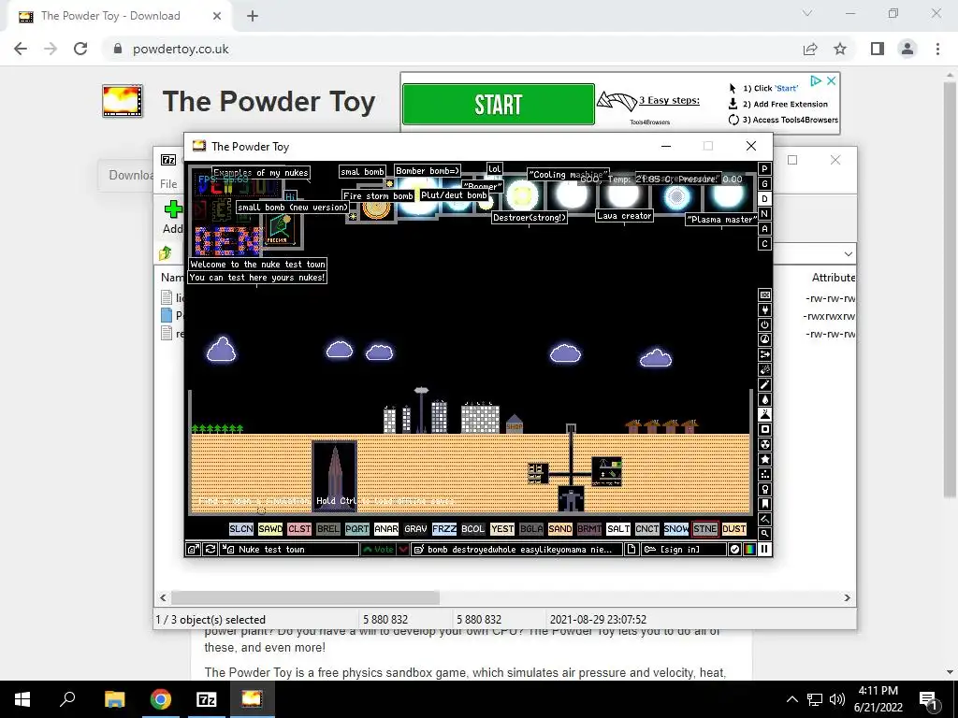The image size is (958, 718).
Task: Open the Solids element category
Action: [764, 430]
